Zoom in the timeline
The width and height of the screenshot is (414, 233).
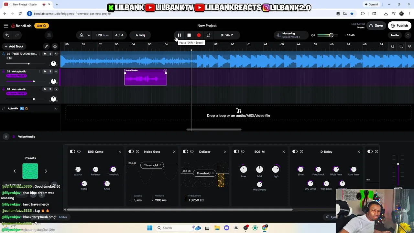point(409,46)
